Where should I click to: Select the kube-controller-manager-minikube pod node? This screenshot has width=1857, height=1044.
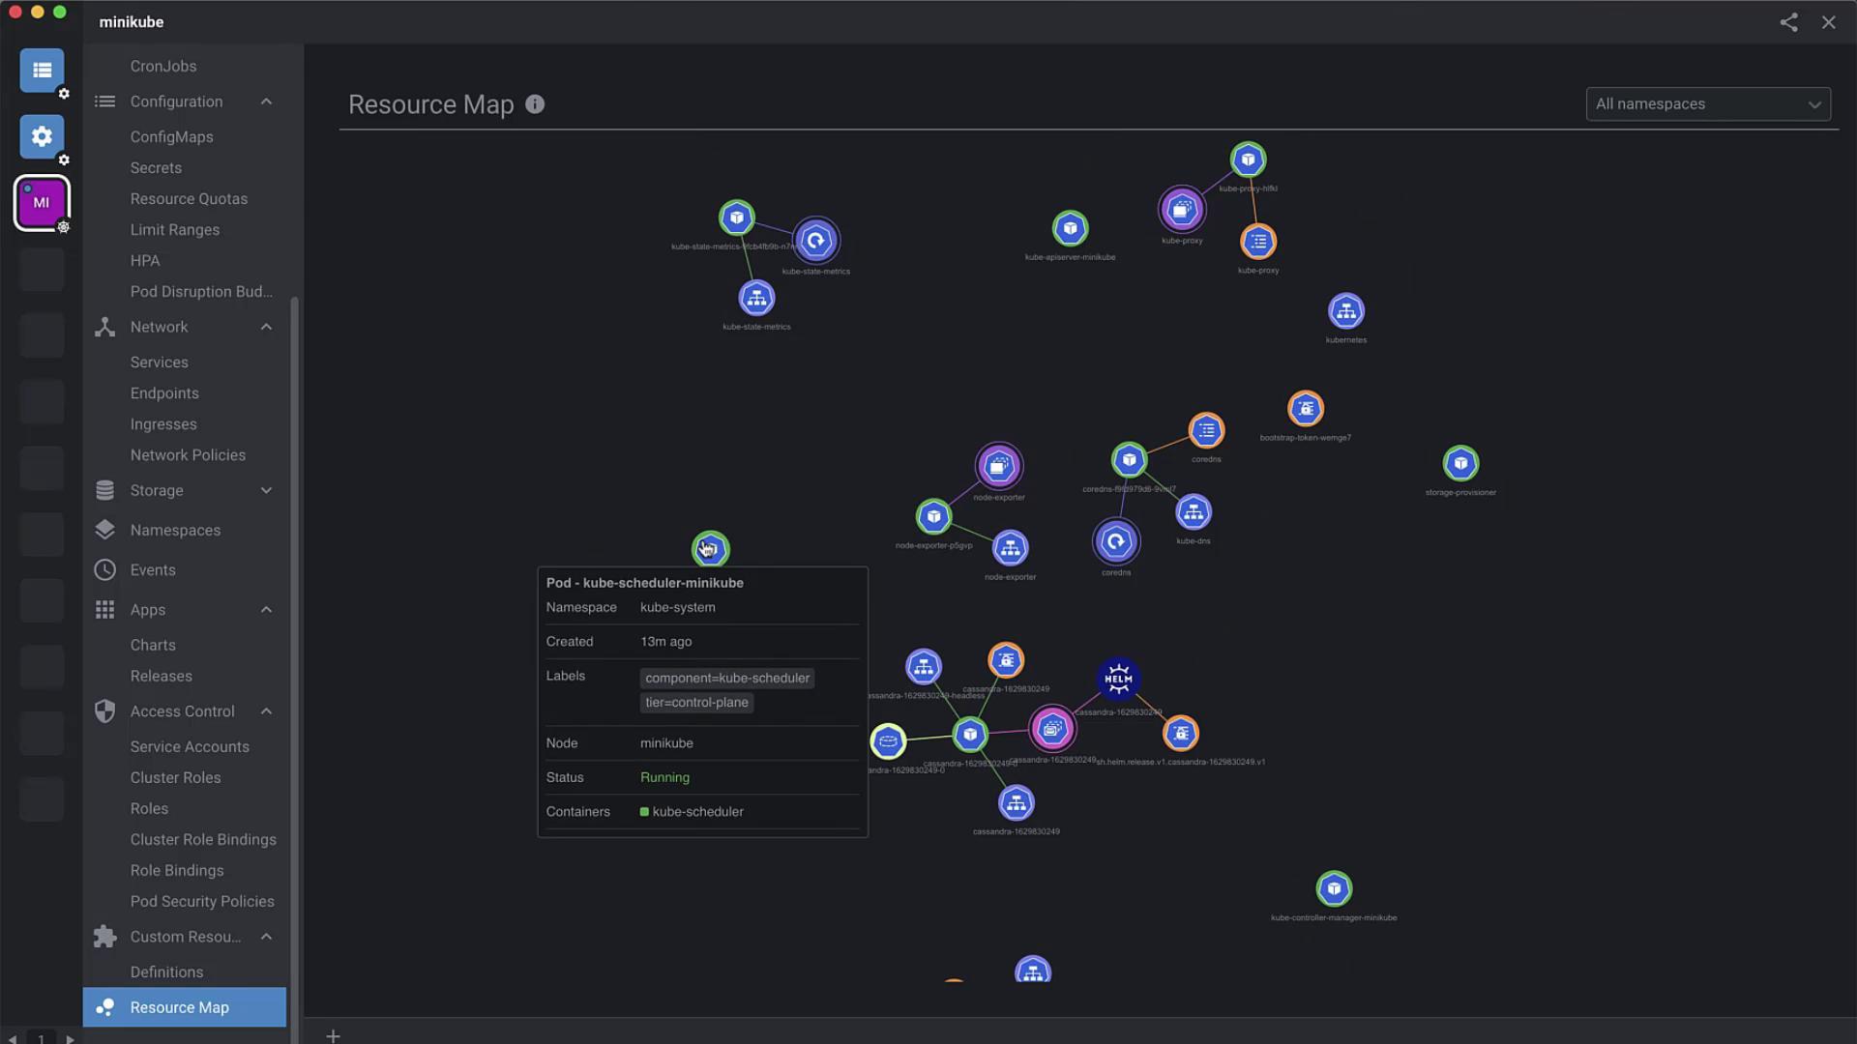1333,888
